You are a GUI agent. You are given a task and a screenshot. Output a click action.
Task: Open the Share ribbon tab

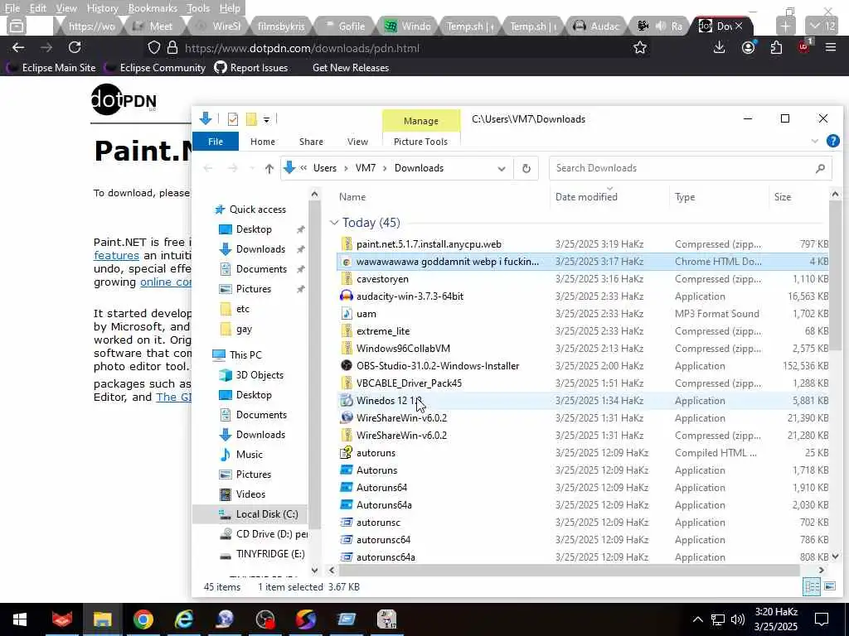(x=312, y=142)
